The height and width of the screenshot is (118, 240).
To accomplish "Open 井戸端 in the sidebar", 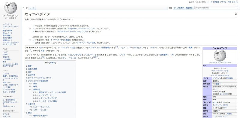I will pyautogui.click(x=5, y=55).
